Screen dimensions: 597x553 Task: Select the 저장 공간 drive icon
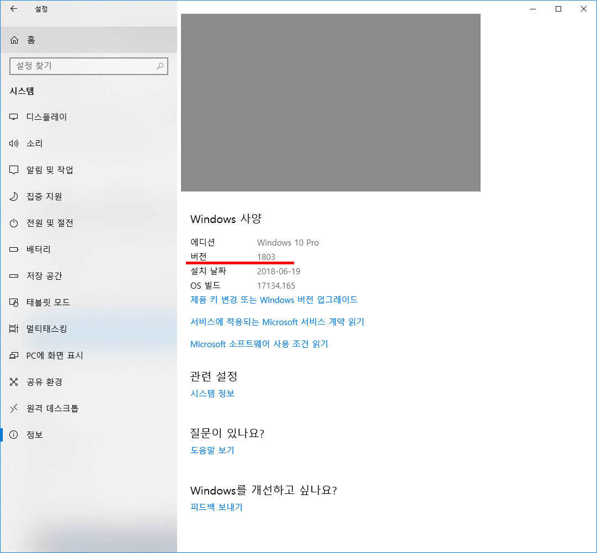(x=14, y=276)
